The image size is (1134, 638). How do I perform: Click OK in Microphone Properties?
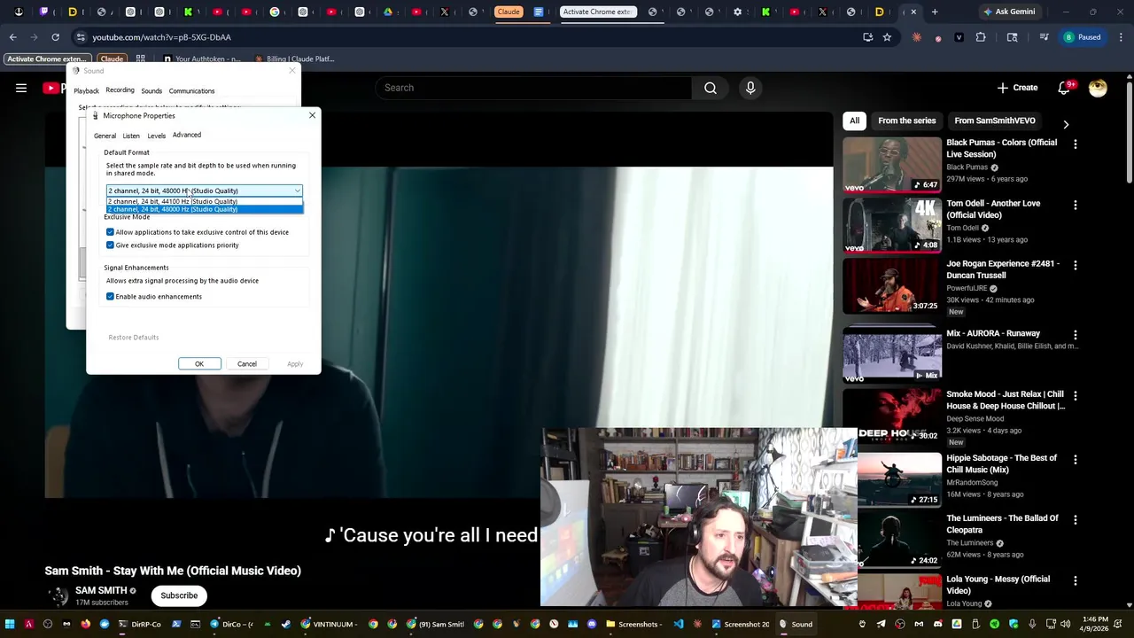click(199, 364)
